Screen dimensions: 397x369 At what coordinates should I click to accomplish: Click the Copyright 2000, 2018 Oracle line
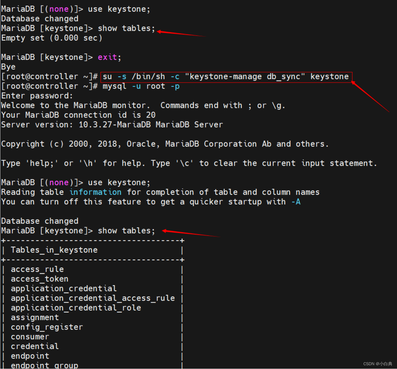click(x=165, y=144)
